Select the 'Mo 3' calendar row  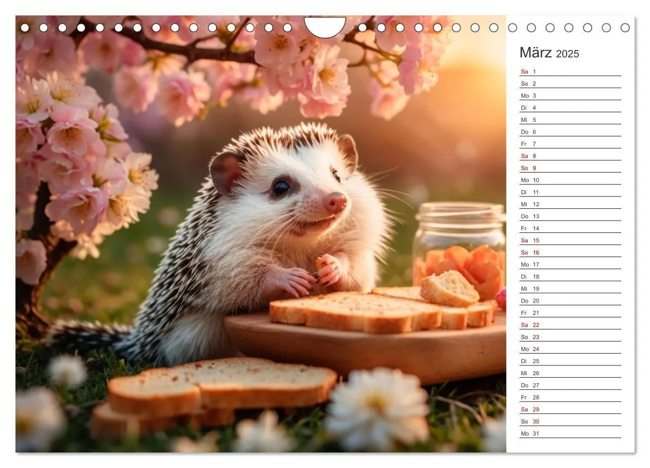[570, 95]
